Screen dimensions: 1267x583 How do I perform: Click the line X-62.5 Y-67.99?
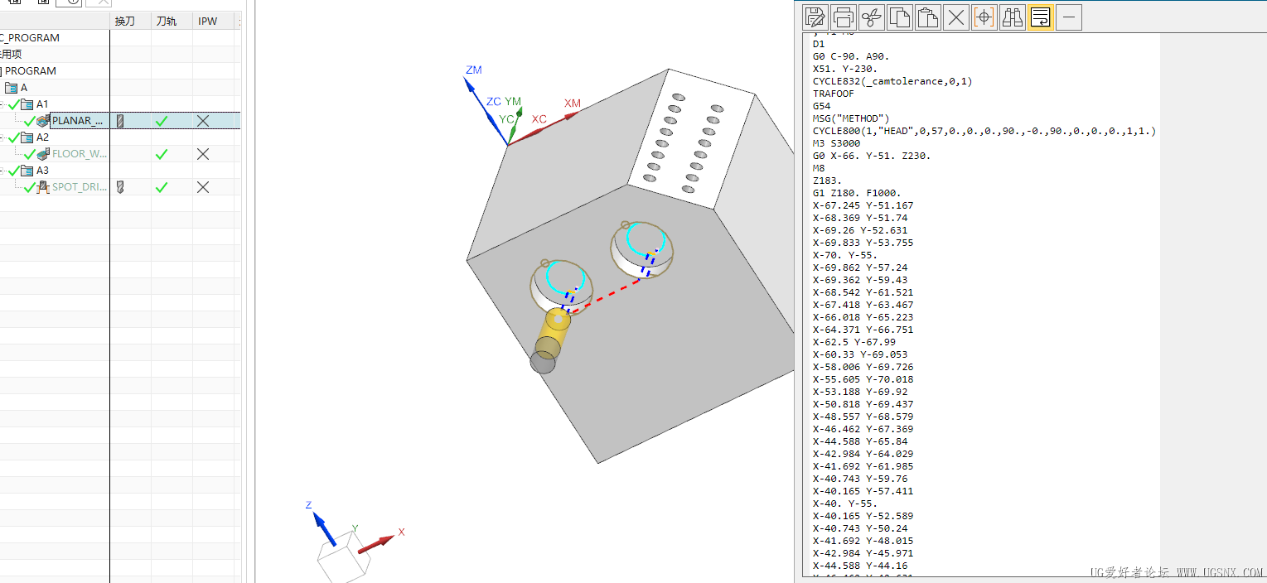854,342
